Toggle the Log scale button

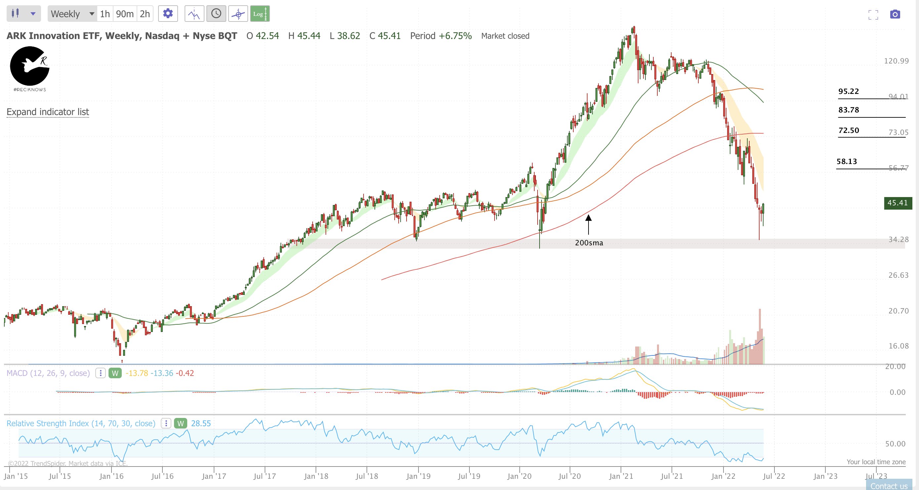(260, 14)
